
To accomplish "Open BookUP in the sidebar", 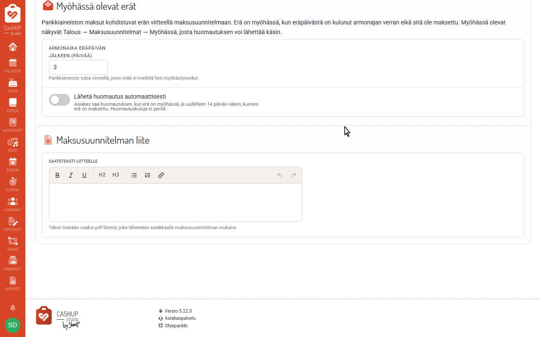I will tap(13, 164).
